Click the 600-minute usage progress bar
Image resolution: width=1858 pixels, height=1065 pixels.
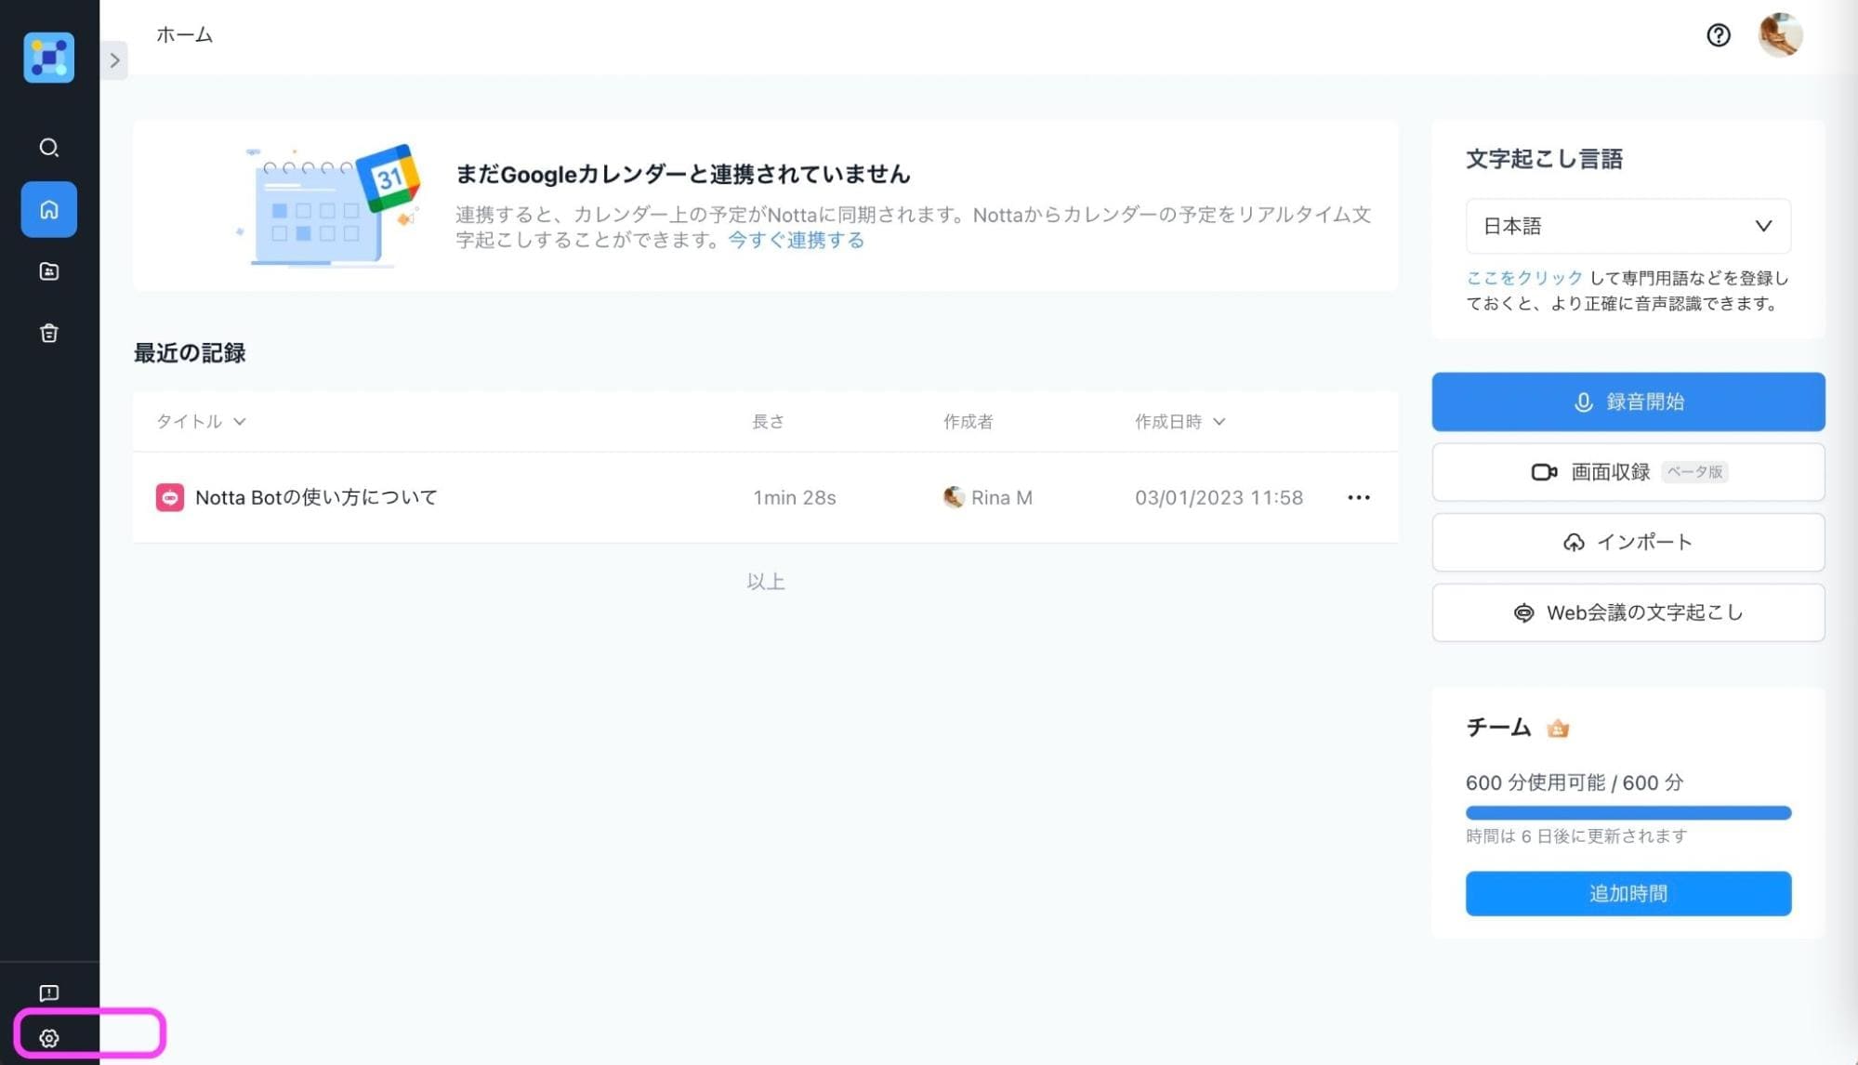click(x=1627, y=813)
